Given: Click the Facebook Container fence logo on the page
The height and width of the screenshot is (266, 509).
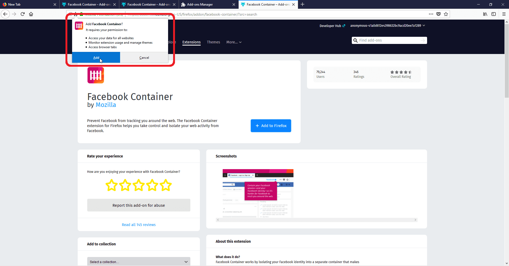Looking at the screenshot, I should 96,75.
